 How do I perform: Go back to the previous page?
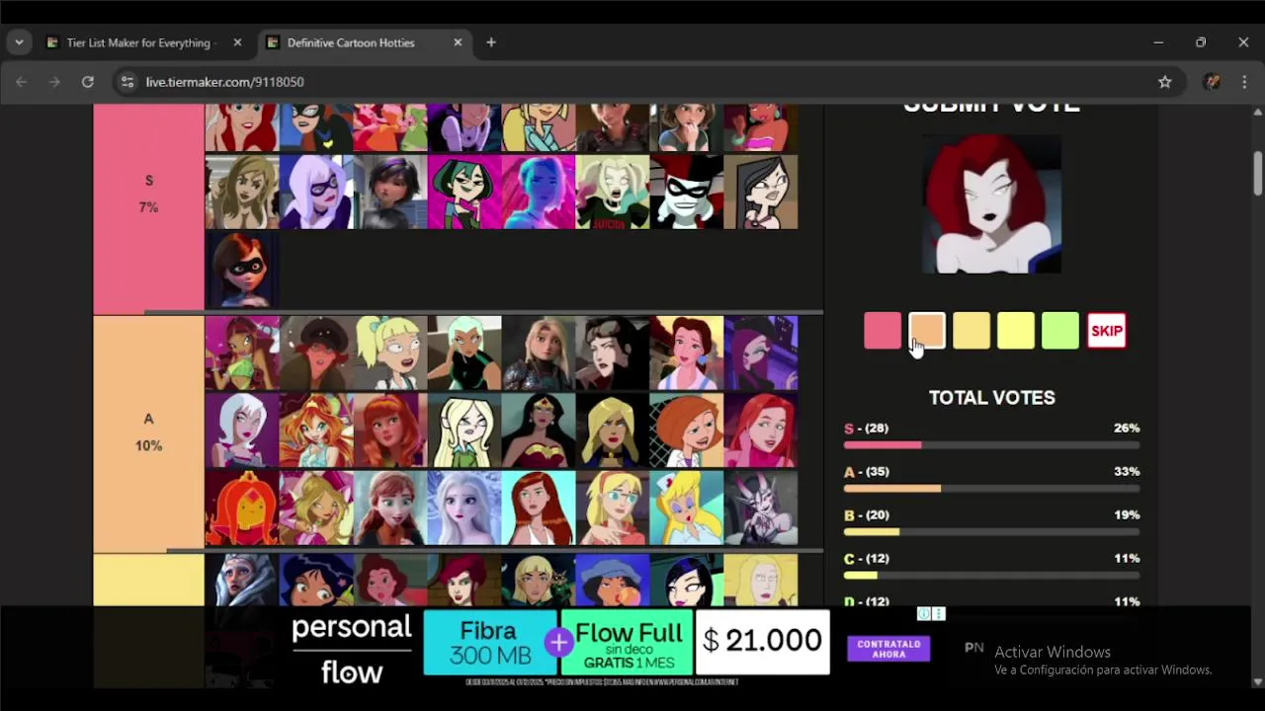(21, 82)
